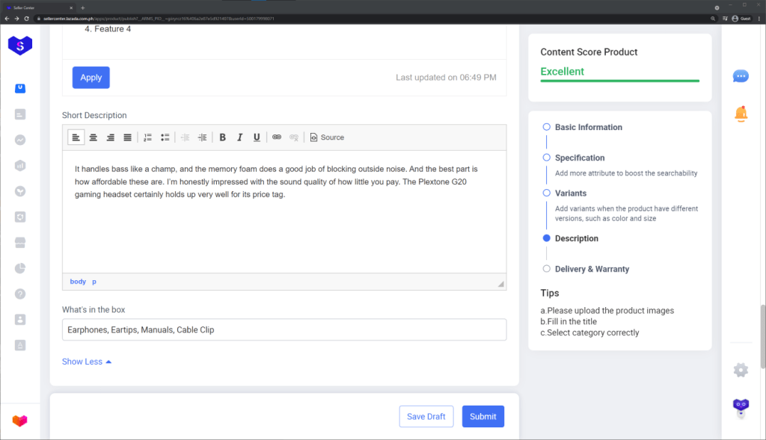Viewport: 766px width, 440px height.
Task: Open the chat messages icon
Action: click(741, 76)
